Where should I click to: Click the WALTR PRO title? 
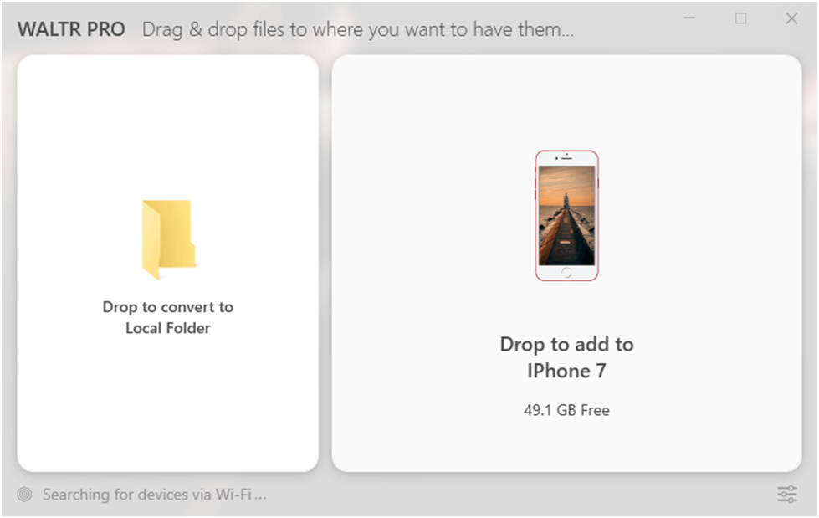pyautogui.click(x=72, y=30)
